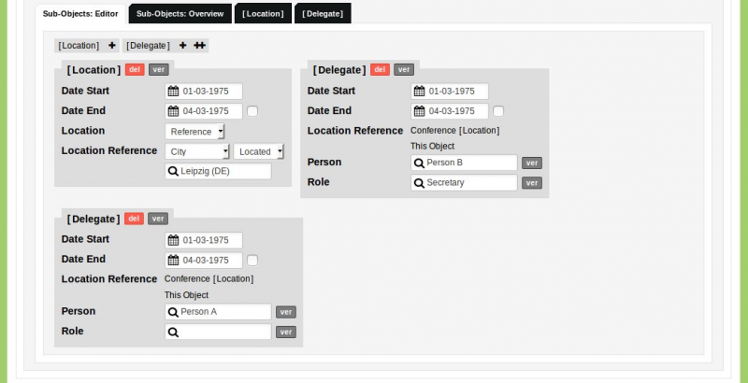Image resolution: width=748 pixels, height=383 pixels.
Task: Toggle Date End checkbox in Person A delegate
Action: [252, 261]
